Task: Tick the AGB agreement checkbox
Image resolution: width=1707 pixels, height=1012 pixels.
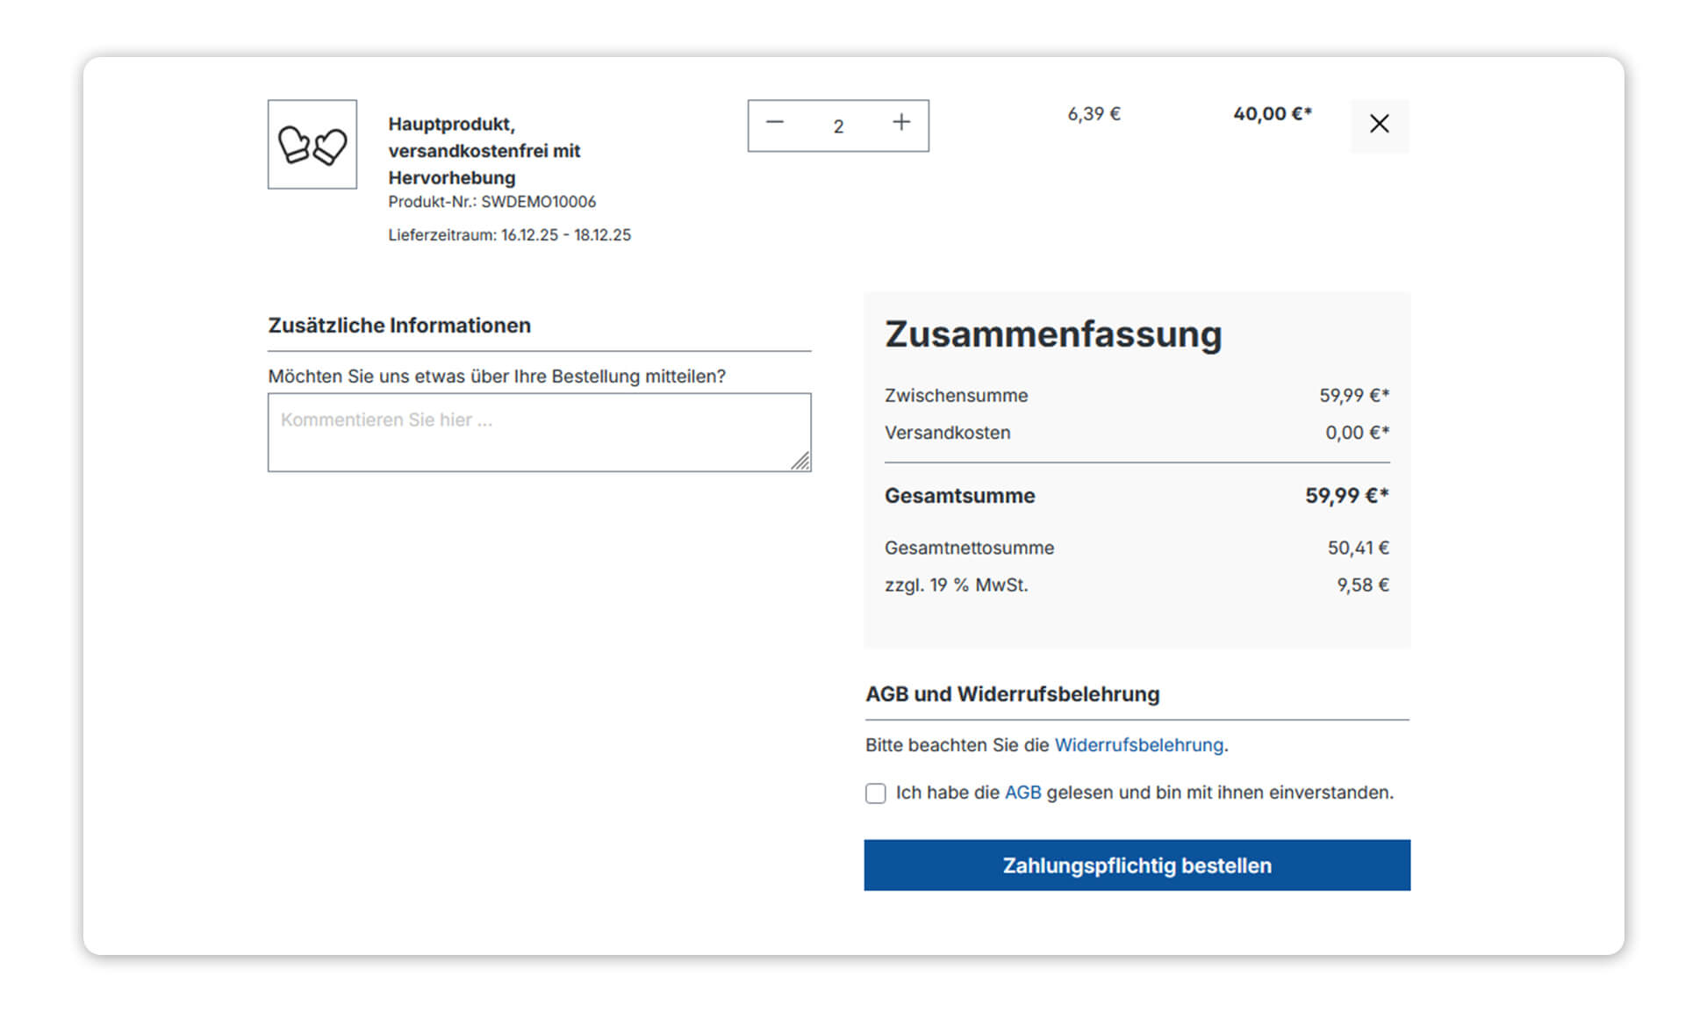Action: click(875, 793)
